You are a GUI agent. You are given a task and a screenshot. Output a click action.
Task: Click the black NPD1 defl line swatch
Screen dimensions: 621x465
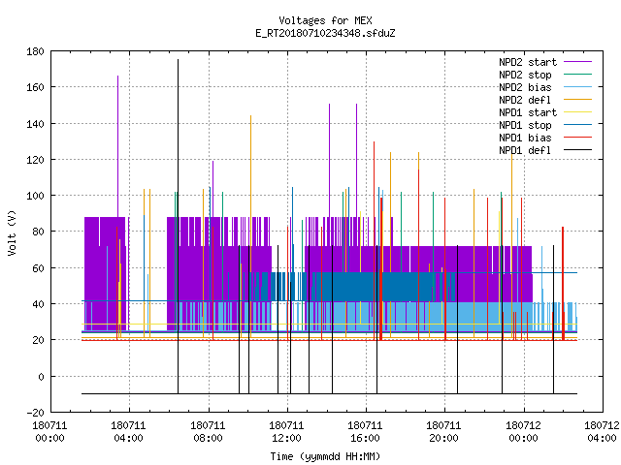[577, 150]
